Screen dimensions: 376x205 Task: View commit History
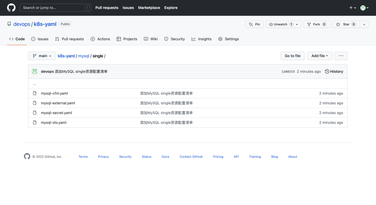tap(334, 71)
